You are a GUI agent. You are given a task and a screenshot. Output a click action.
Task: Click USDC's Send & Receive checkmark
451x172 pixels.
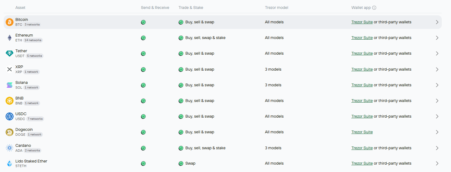(143, 116)
